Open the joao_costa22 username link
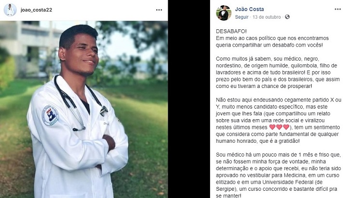Screen dimensions: 347x198 point(36,10)
